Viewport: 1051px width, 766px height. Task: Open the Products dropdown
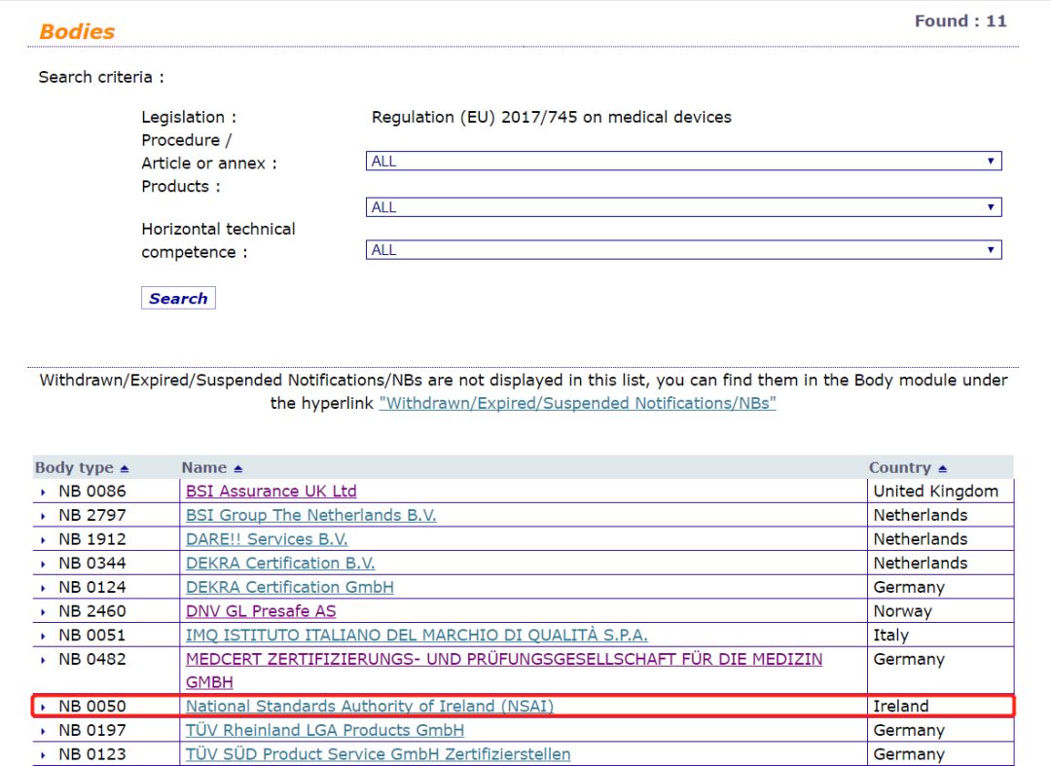click(x=684, y=207)
